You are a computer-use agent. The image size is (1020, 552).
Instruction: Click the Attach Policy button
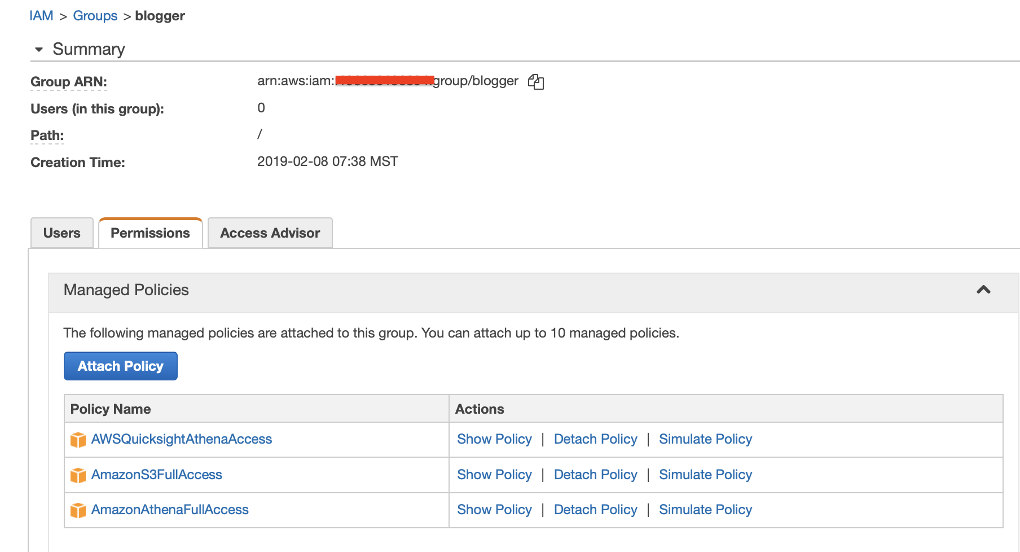click(121, 366)
